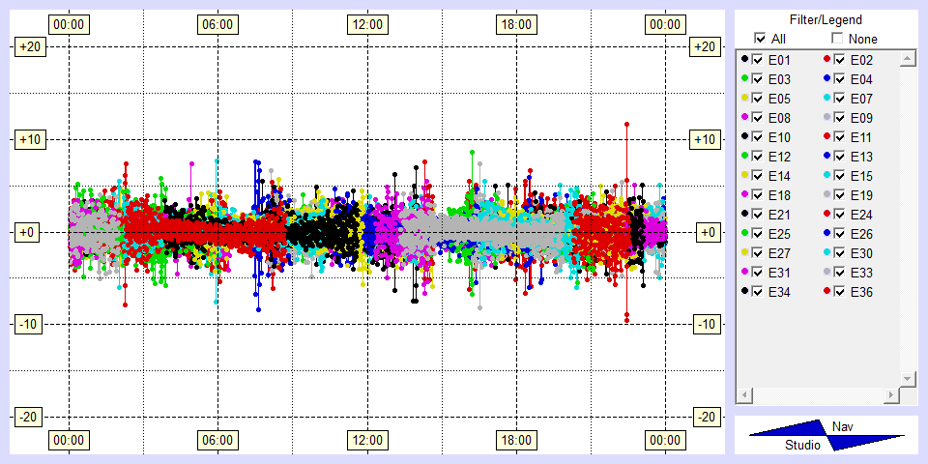
Task: Click the highest red outlier data point
Action: [627, 124]
